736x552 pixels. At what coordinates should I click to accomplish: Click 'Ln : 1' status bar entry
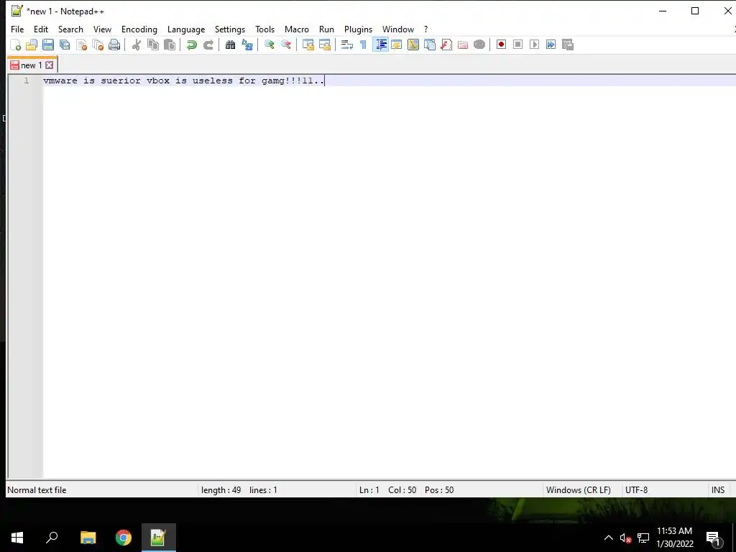[369, 490]
